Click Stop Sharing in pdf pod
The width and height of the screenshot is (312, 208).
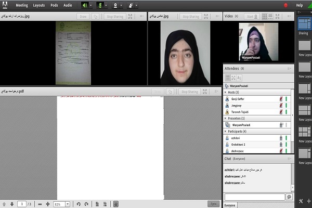[189, 92]
